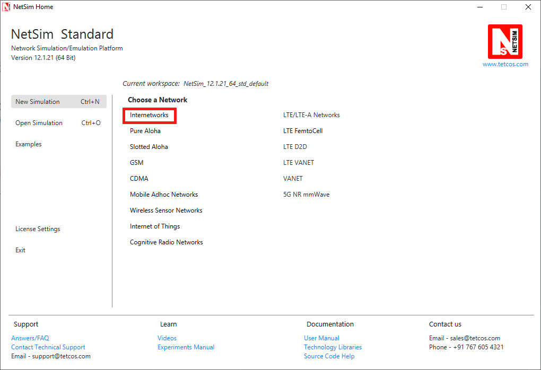Choose Pure Aloha network
The image size is (541, 370).
tap(145, 131)
